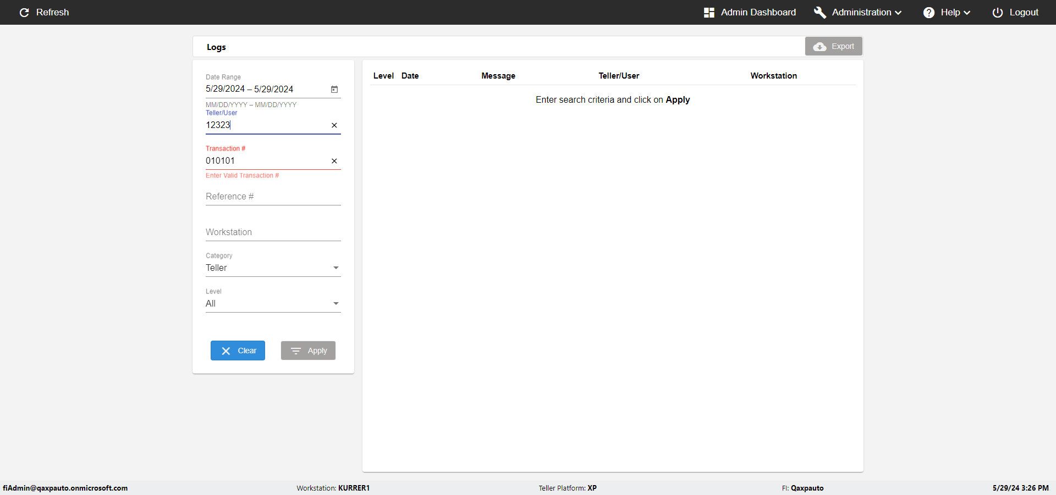Click the Date column header
Viewport: 1056px width, 495px height.
coord(410,76)
